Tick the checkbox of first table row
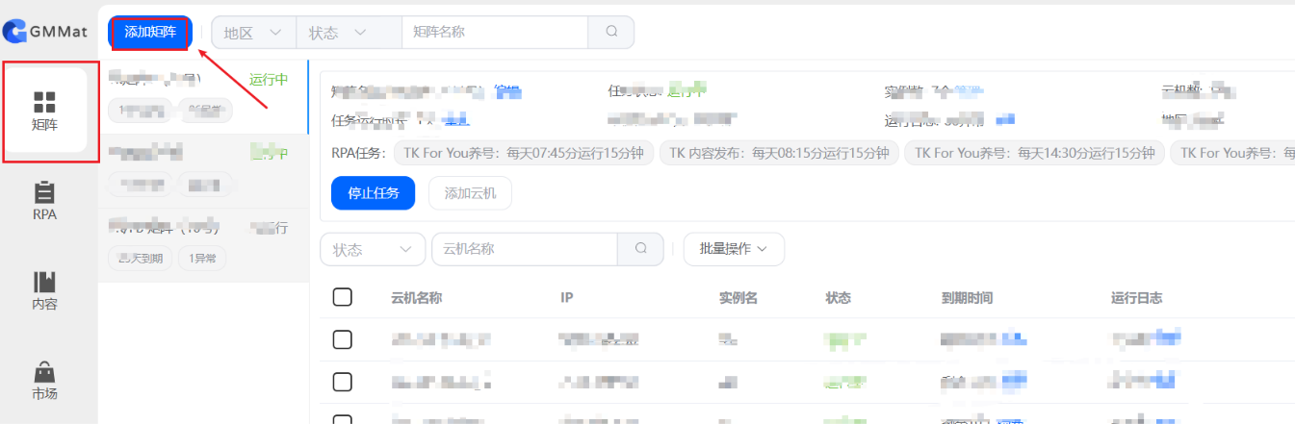1295x424 pixels. point(342,339)
